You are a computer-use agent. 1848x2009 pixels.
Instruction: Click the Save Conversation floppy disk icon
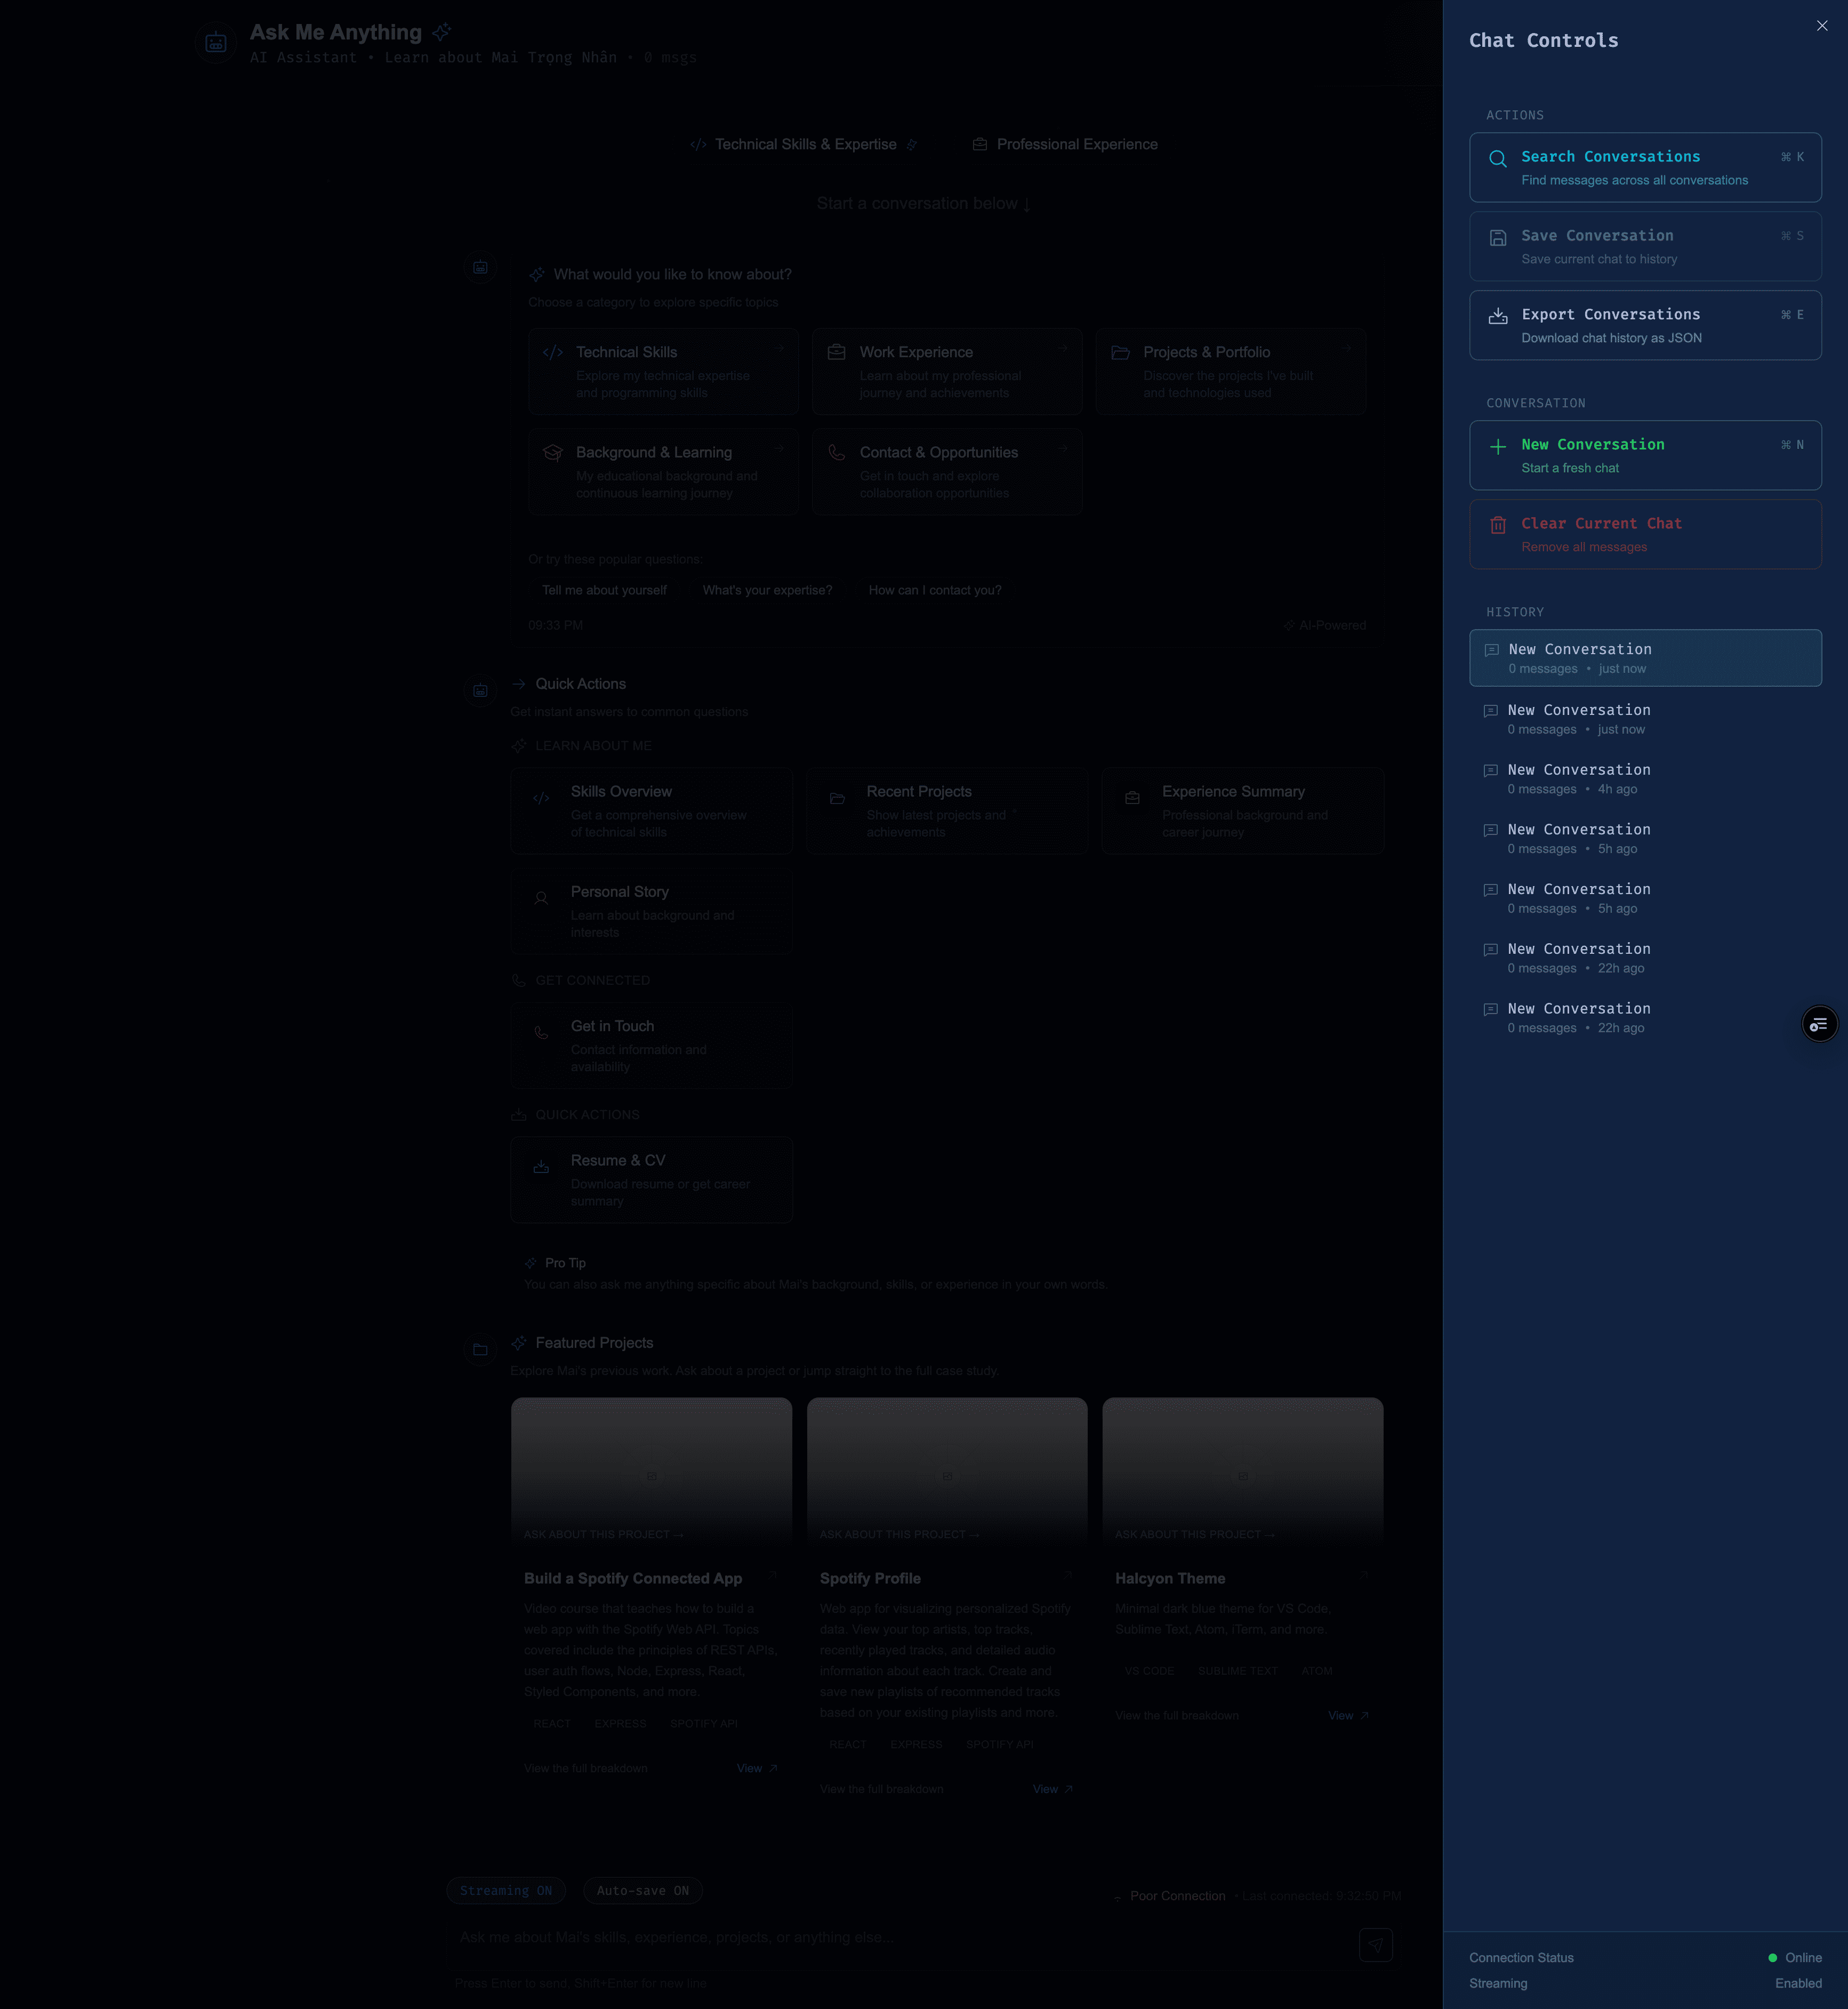[x=1498, y=237]
